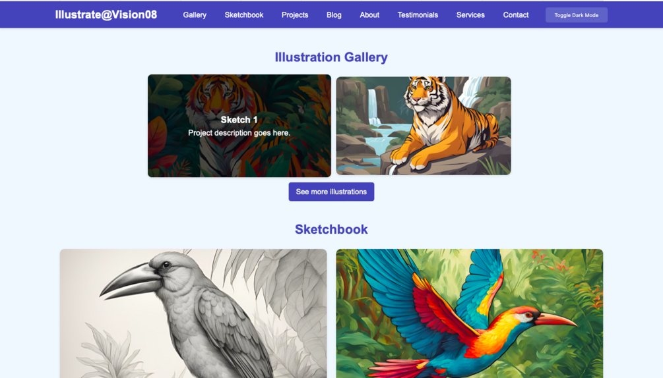The image size is (663, 378).
Task: Open the colorful flying bird illustration
Action: (469, 313)
